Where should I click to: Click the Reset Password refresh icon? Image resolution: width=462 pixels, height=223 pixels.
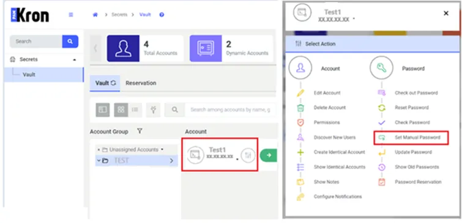click(x=382, y=108)
